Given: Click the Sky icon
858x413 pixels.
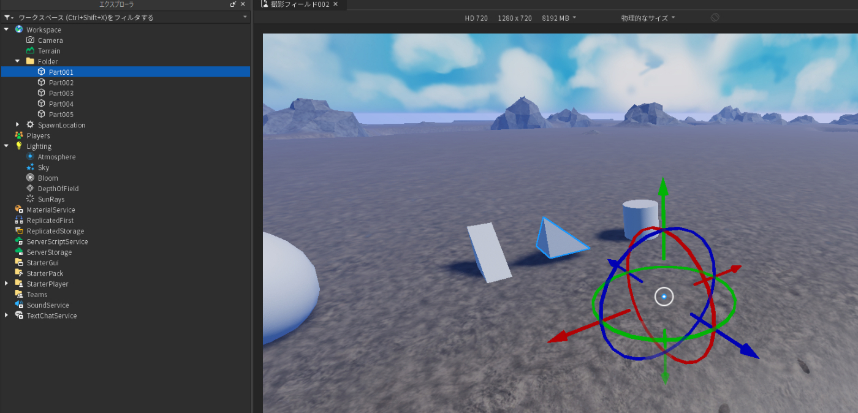Looking at the screenshot, I should pos(30,167).
